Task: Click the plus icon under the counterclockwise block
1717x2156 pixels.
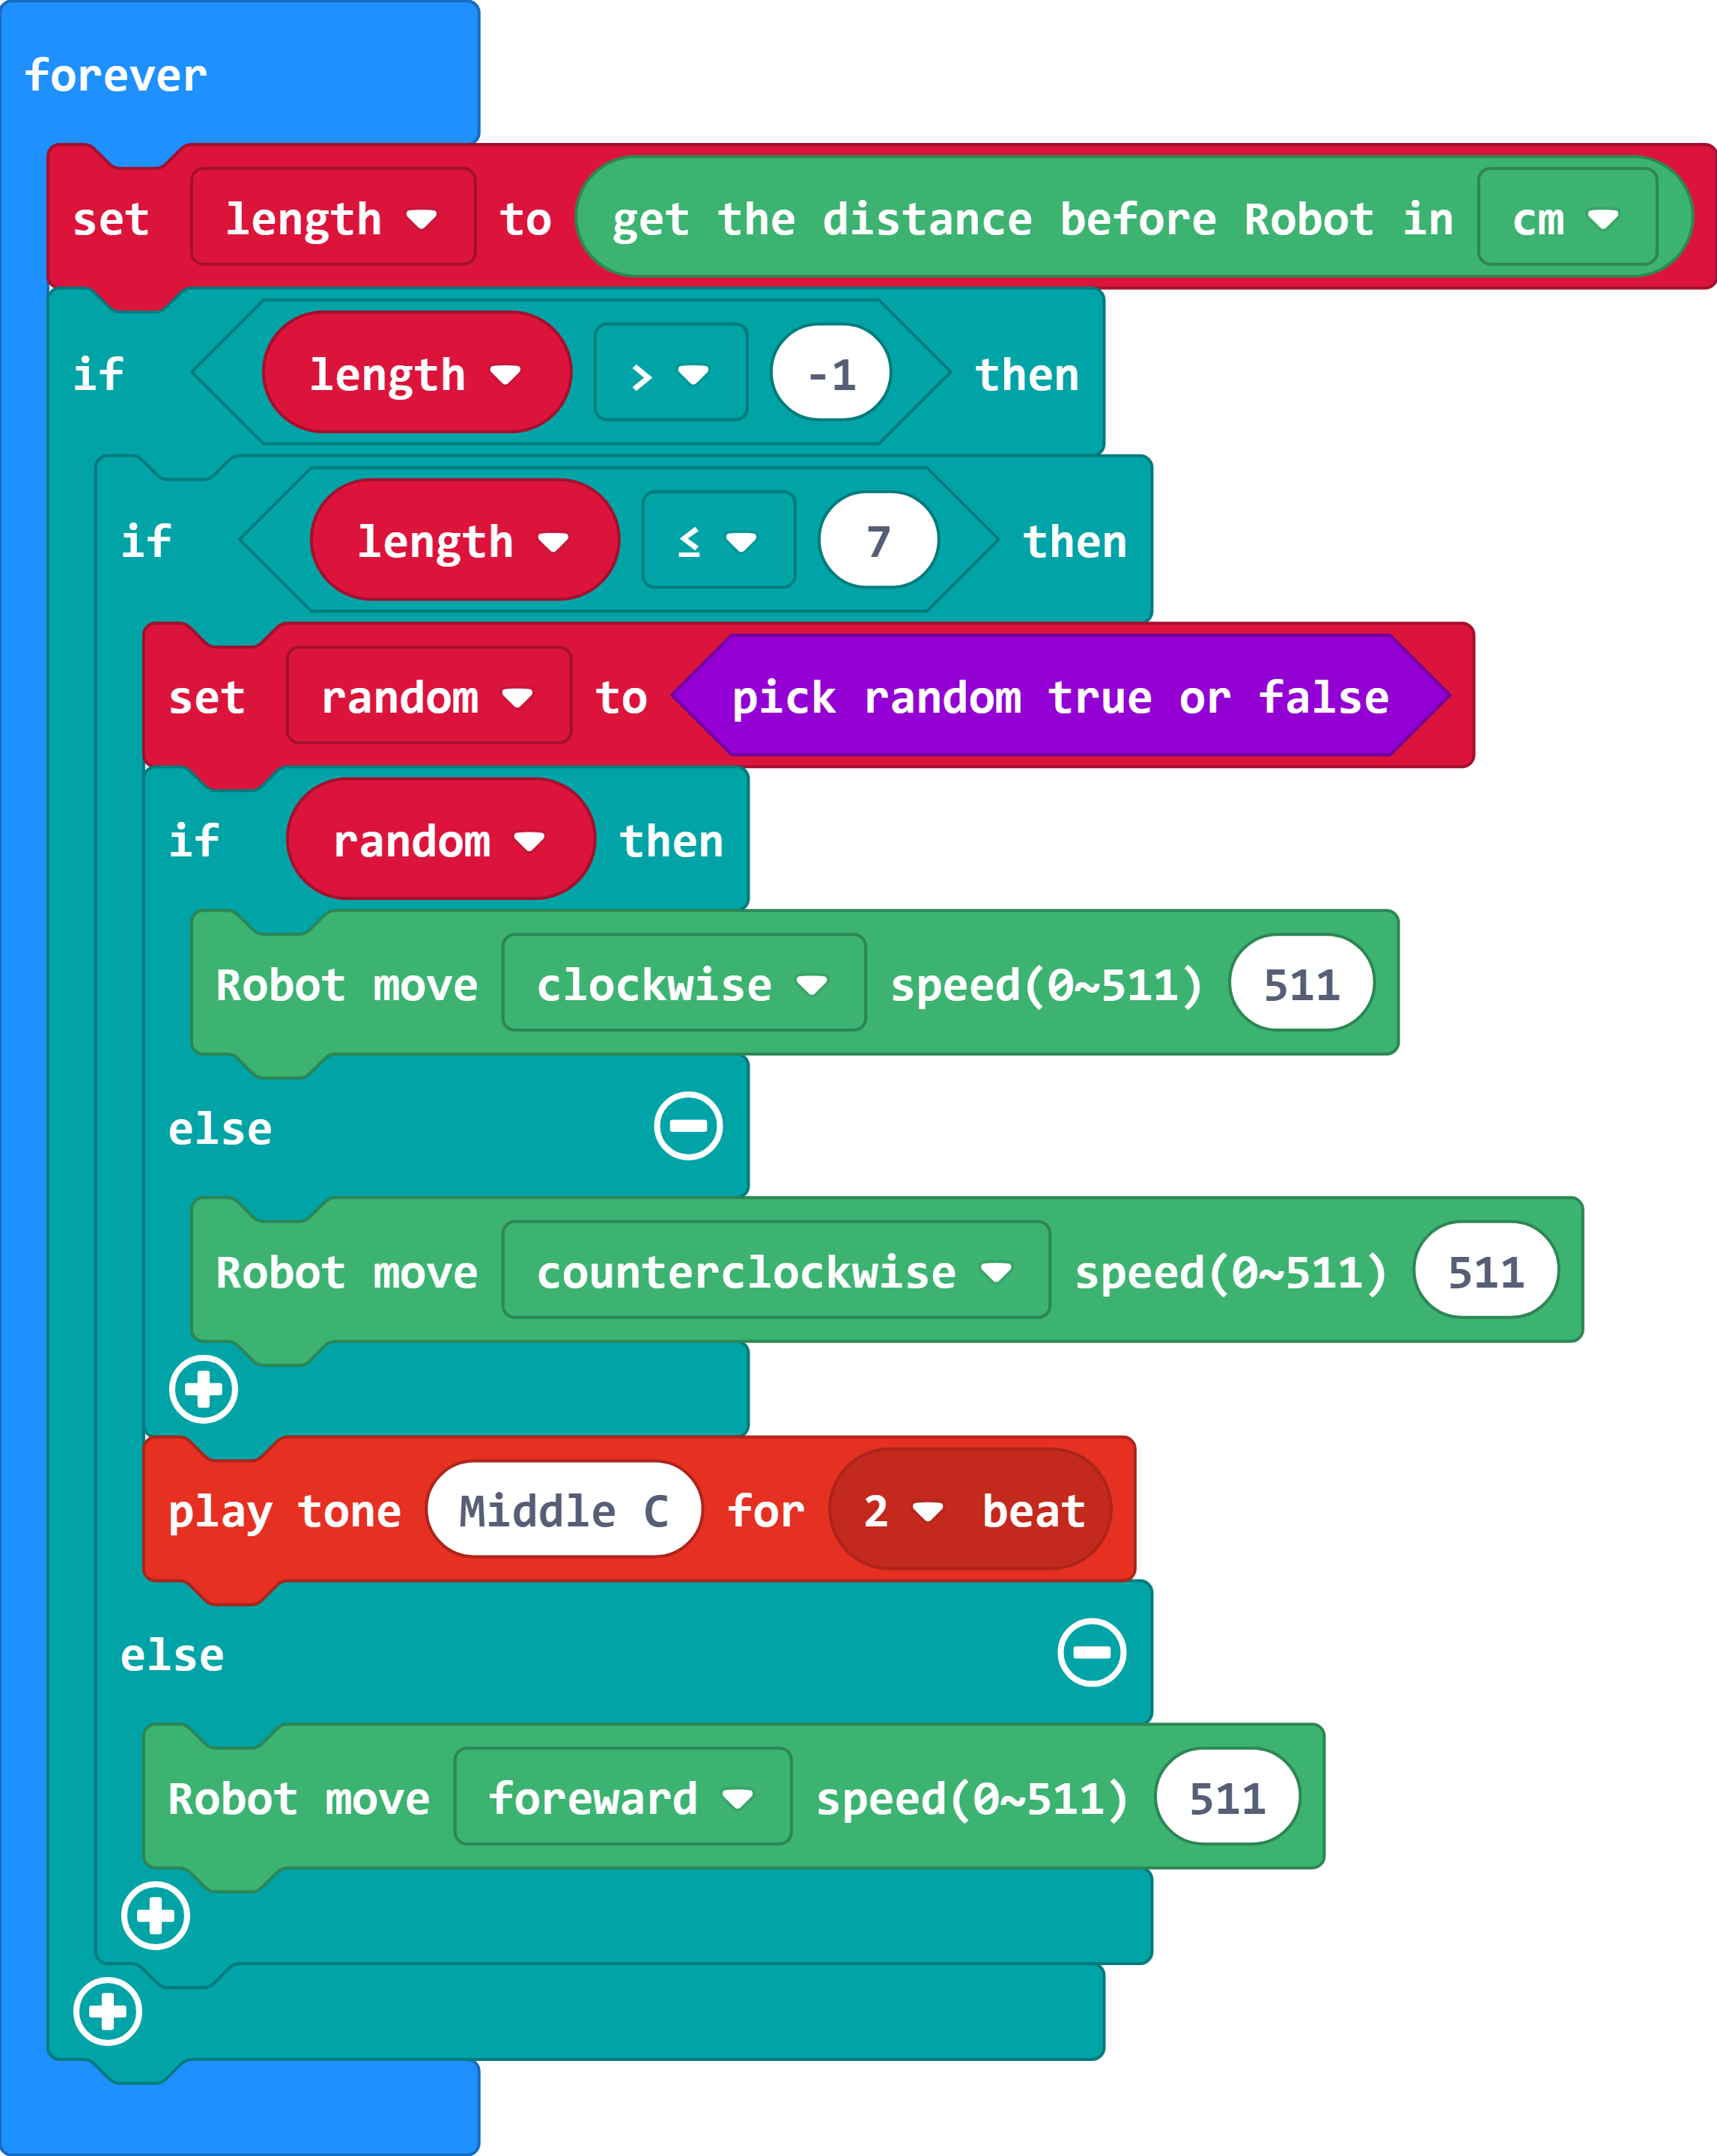Action: [x=203, y=1389]
